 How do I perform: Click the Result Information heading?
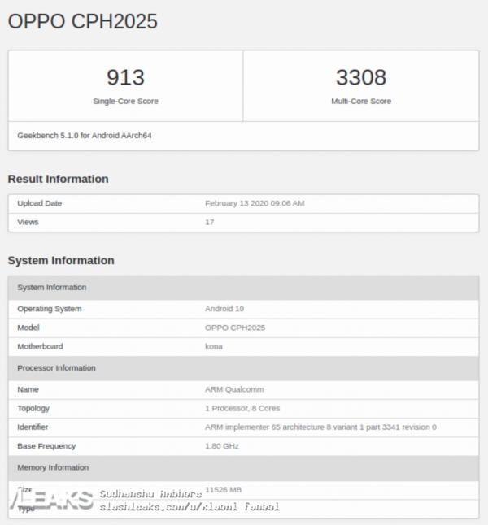coord(59,179)
